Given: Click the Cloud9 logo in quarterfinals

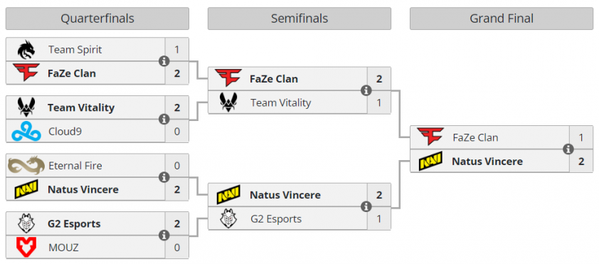Looking at the screenshot, I should point(26,132).
